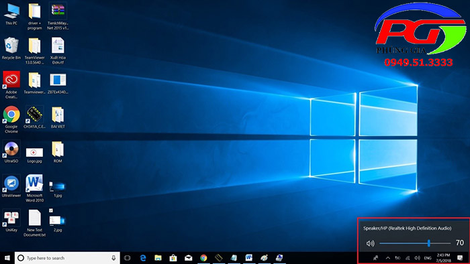Screen dimensions: 470x264
Task: Open Microsoft Store from the taskbar
Action: [173, 258]
